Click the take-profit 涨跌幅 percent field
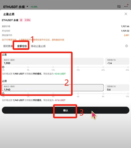131x148 pixels. point(117,61)
